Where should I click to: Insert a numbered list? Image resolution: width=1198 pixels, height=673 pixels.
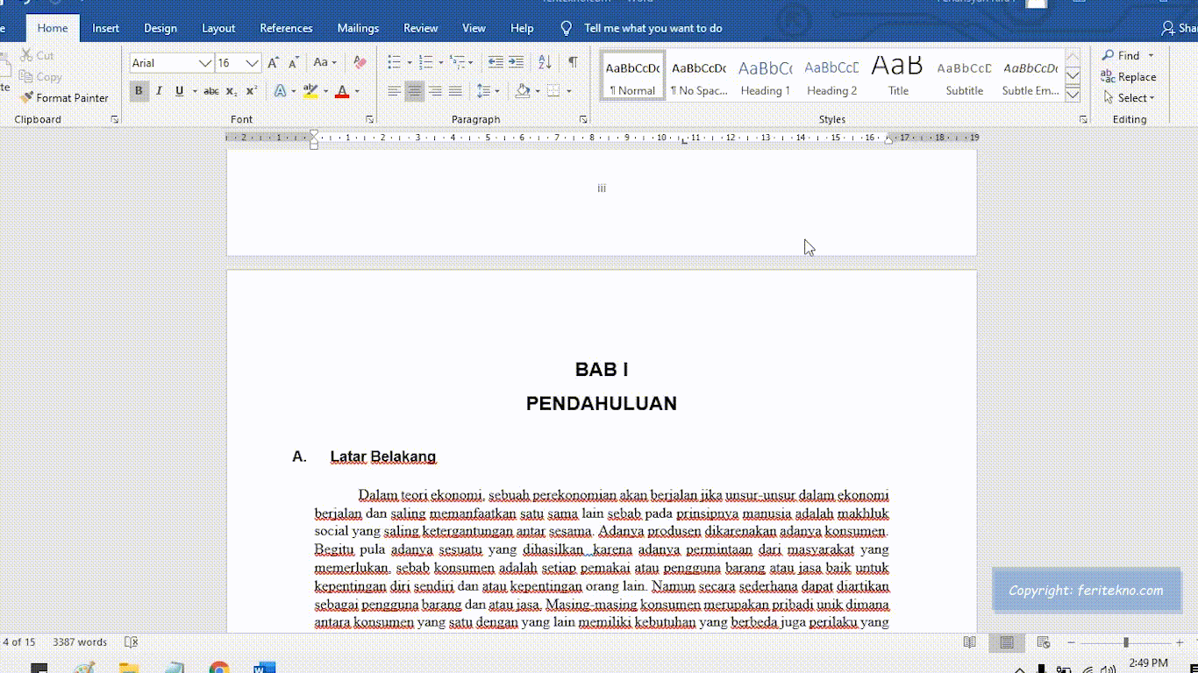coord(426,63)
